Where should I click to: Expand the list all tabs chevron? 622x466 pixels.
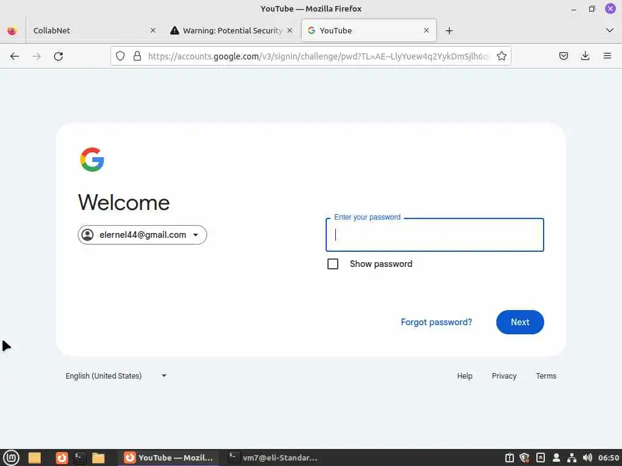[610, 30]
